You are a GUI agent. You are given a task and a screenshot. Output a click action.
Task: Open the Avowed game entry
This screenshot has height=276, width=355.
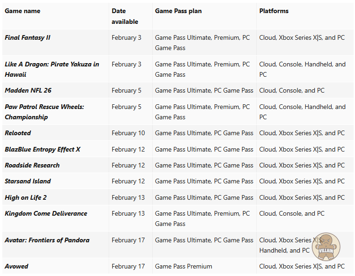[16, 266]
